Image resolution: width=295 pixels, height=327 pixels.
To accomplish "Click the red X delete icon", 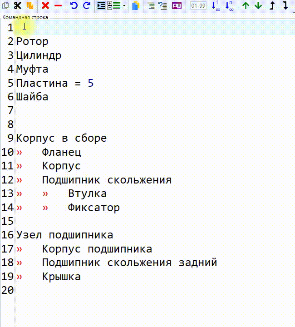I will pyautogui.click(x=45, y=5).
